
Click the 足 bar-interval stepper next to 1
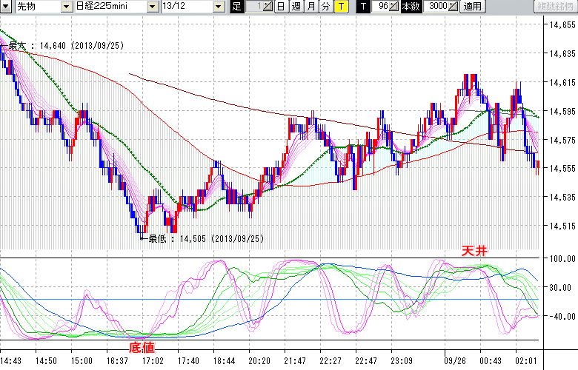coord(268,7)
